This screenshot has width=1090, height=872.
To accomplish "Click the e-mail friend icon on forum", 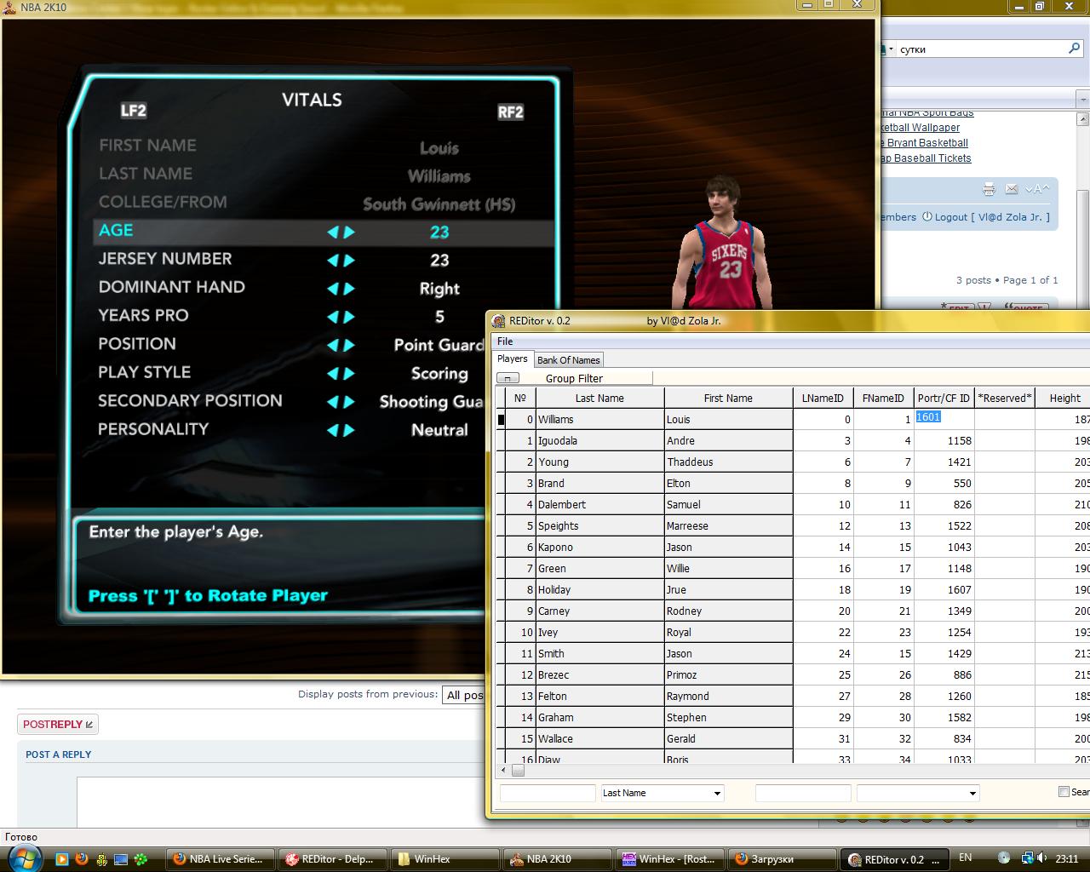I will (1011, 189).
